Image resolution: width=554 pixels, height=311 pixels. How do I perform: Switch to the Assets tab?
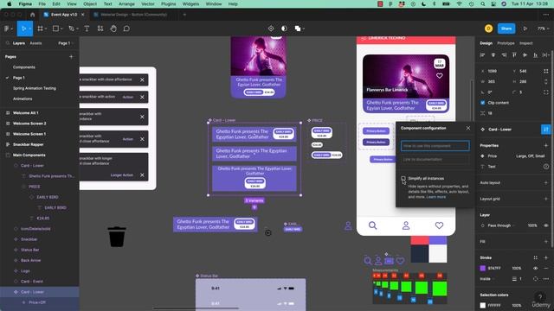pos(35,43)
